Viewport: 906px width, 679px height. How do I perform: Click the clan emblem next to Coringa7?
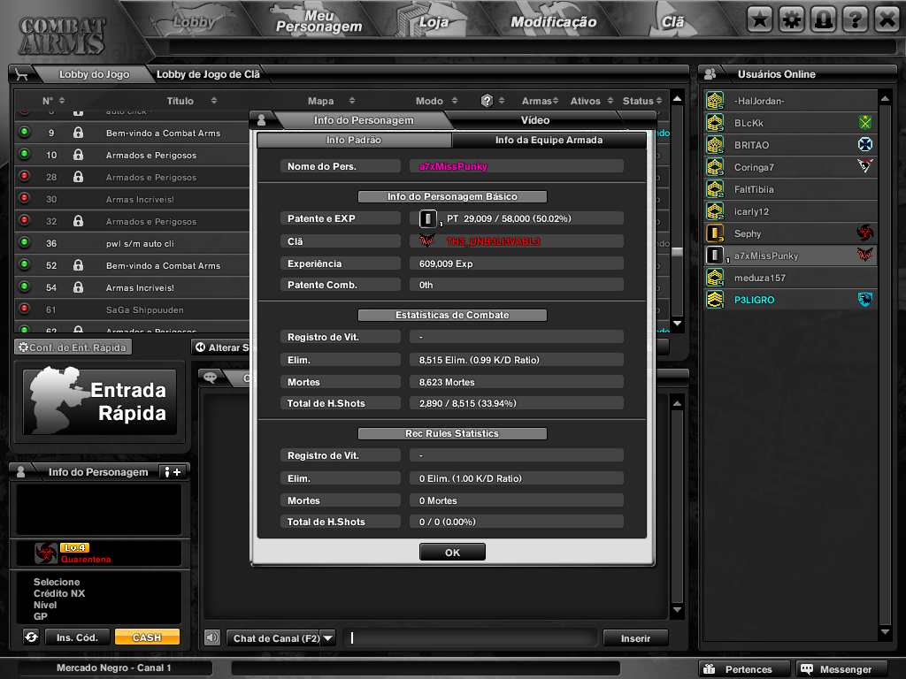(865, 166)
